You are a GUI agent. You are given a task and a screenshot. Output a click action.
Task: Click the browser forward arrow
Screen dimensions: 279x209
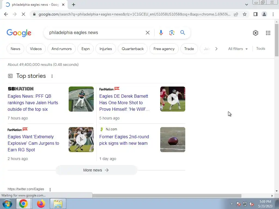(x=15, y=14)
